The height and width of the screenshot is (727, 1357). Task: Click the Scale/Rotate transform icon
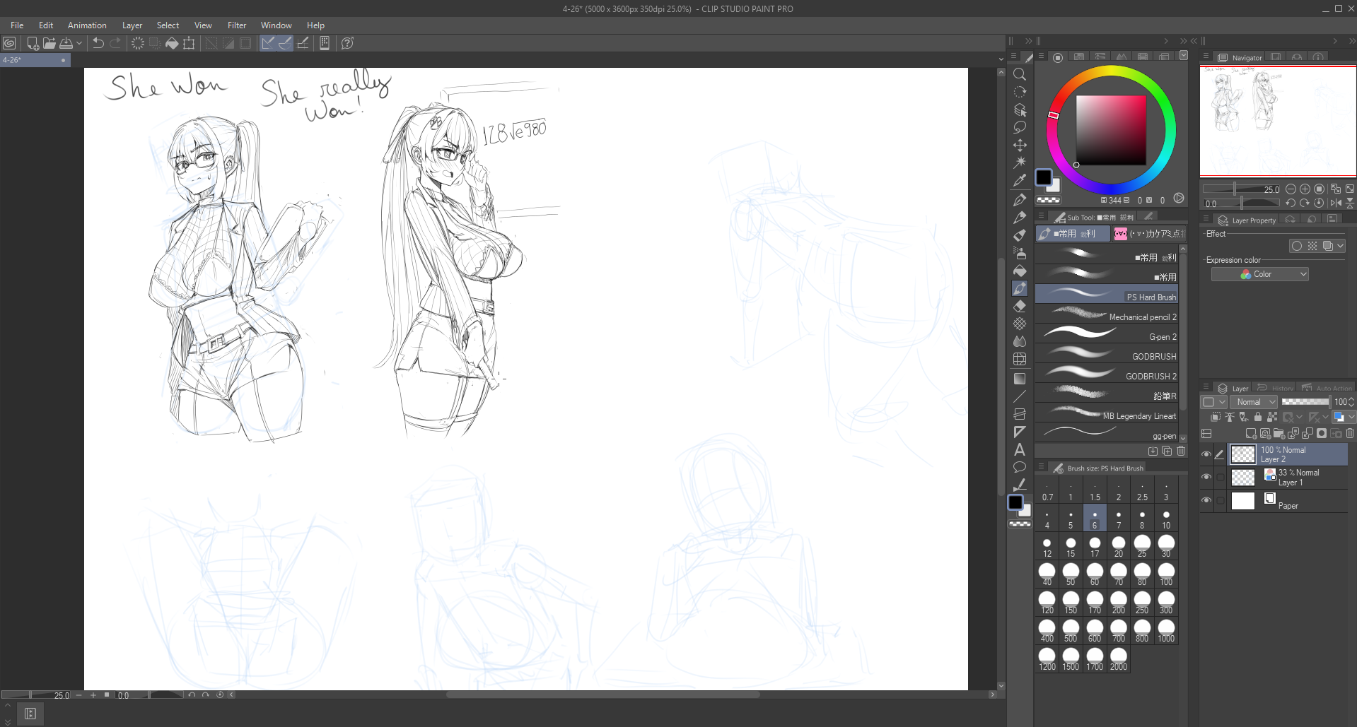coord(189,43)
